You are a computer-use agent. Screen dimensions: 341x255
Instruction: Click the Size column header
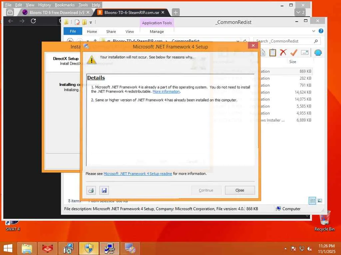(292, 61)
